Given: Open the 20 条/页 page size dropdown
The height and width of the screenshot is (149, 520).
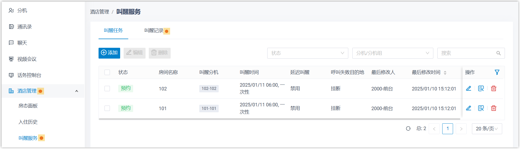Looking at the screenshot, I should 487,129.
